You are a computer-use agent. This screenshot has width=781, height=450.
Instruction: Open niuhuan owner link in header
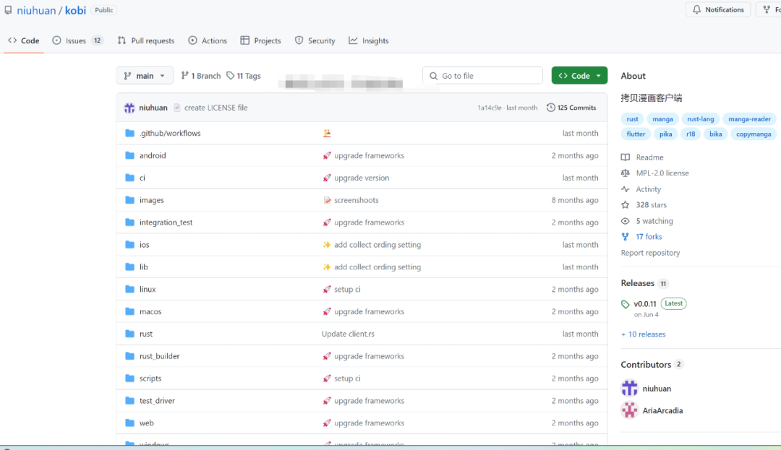(x=36, y=10)
